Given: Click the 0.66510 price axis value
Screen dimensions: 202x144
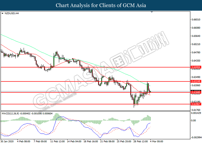Looking at the screenshot, I should 196,20.
